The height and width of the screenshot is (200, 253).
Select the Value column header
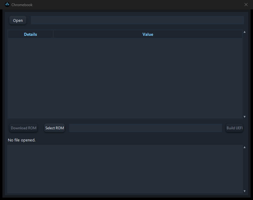148,34
